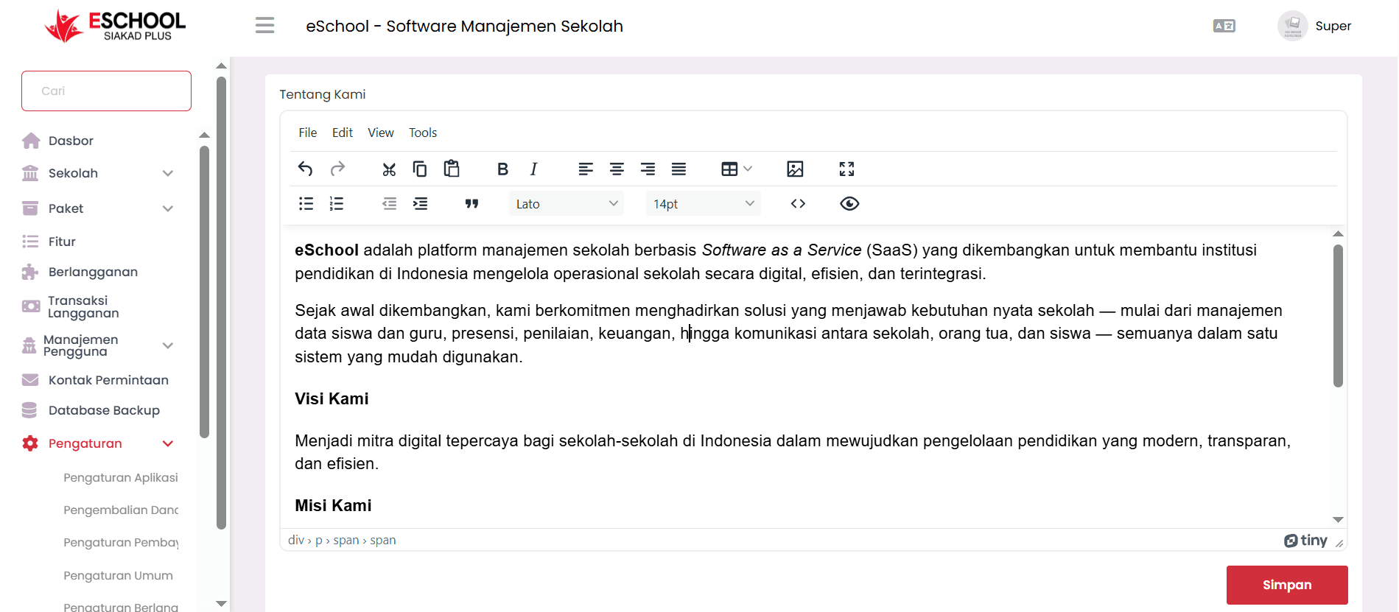Expand the Sekolah menu chevron
Viewport: 1399px width, 612px height.
(x=168, y=173)
